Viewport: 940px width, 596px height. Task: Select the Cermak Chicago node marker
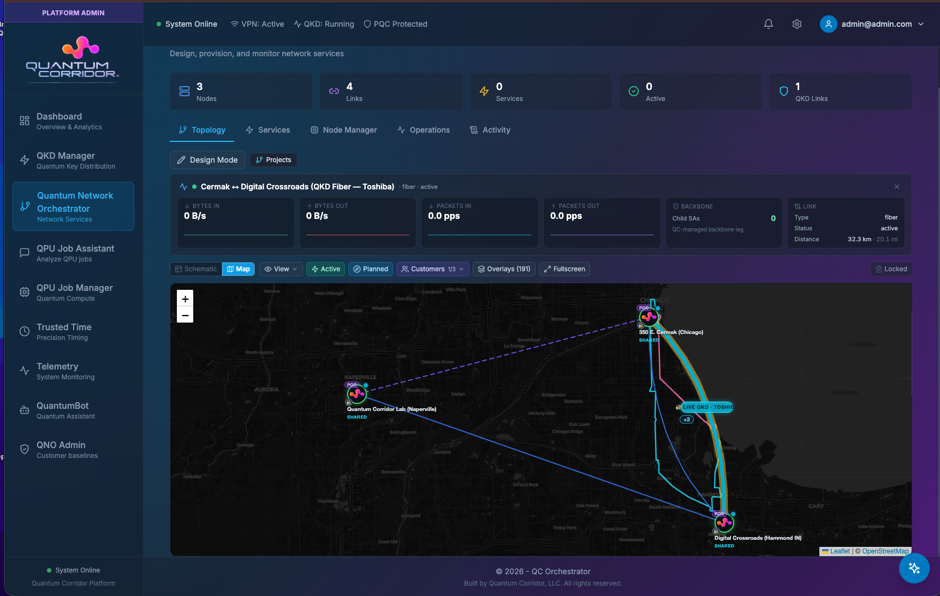click(649, 317)
